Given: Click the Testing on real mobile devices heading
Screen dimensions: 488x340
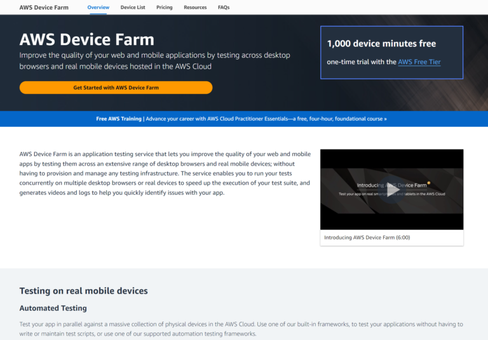Looking at the screenshot, I should point(83,291).
